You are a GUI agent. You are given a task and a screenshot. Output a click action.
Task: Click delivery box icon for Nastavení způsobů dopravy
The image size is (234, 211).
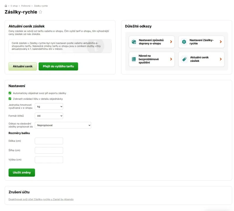(134, 42)
